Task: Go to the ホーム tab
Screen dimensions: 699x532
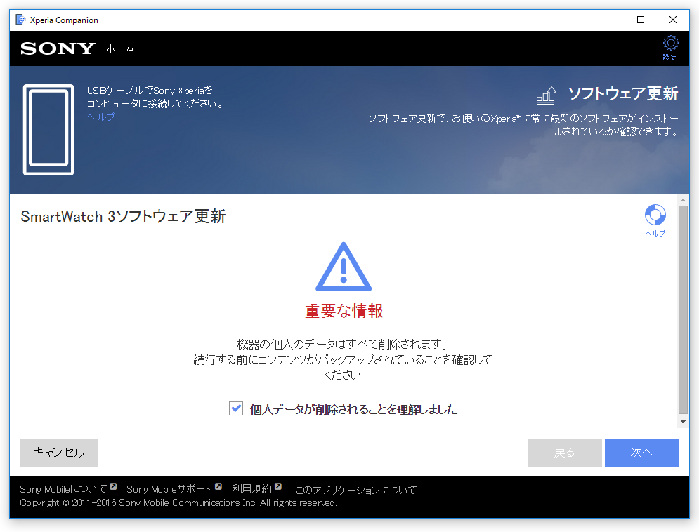Action: [120, 48]
